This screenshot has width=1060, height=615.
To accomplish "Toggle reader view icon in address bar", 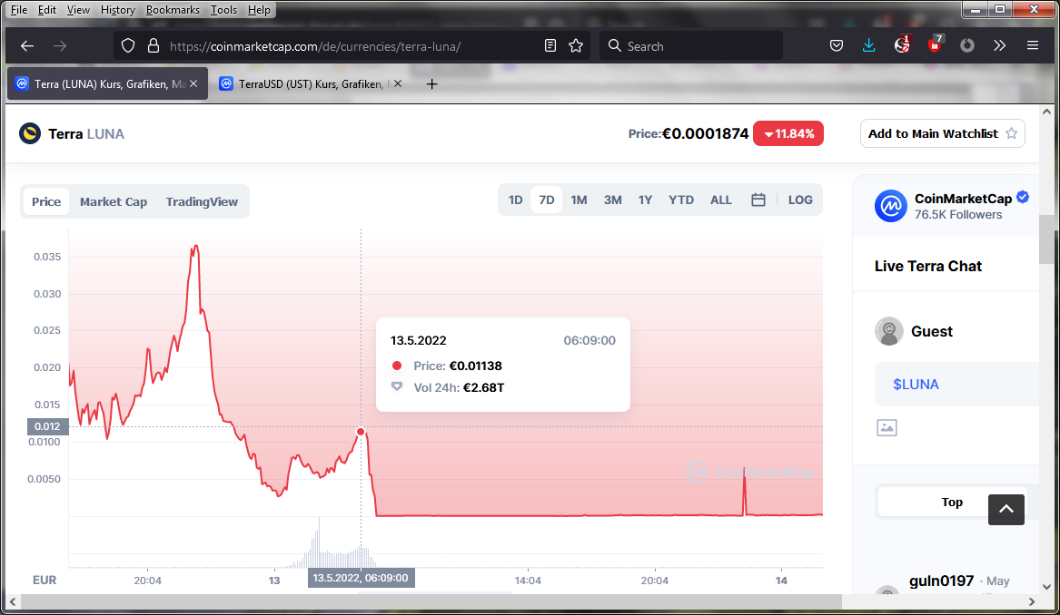I will (x=550, y=46).
